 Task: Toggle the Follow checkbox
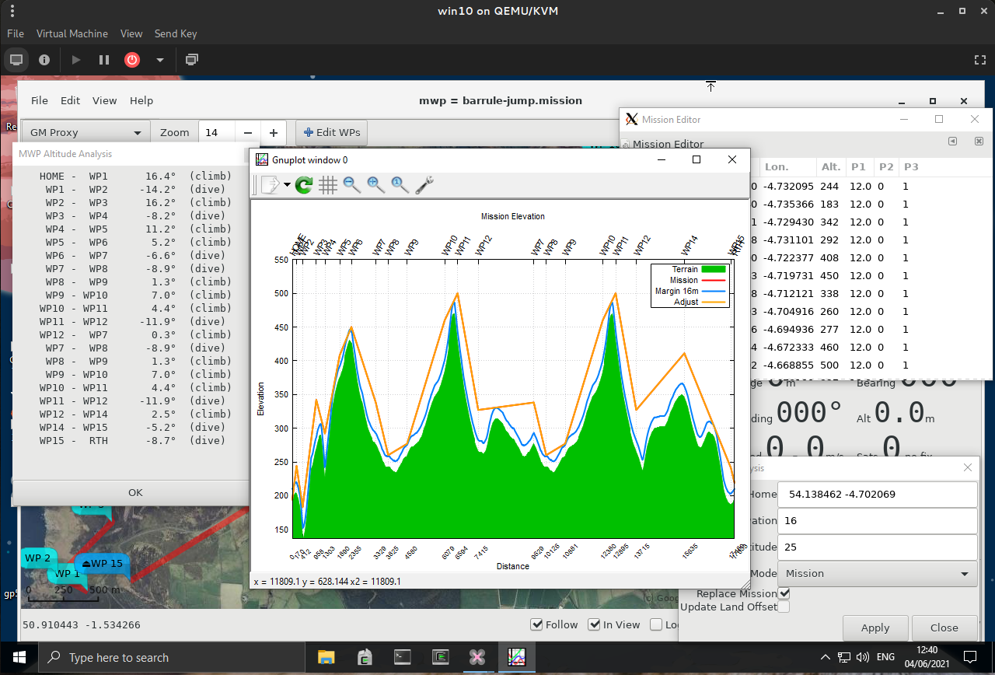pos(536,624)
